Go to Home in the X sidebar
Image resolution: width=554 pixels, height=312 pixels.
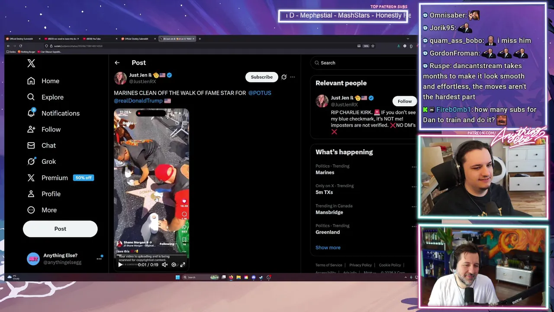coord(43,81)
